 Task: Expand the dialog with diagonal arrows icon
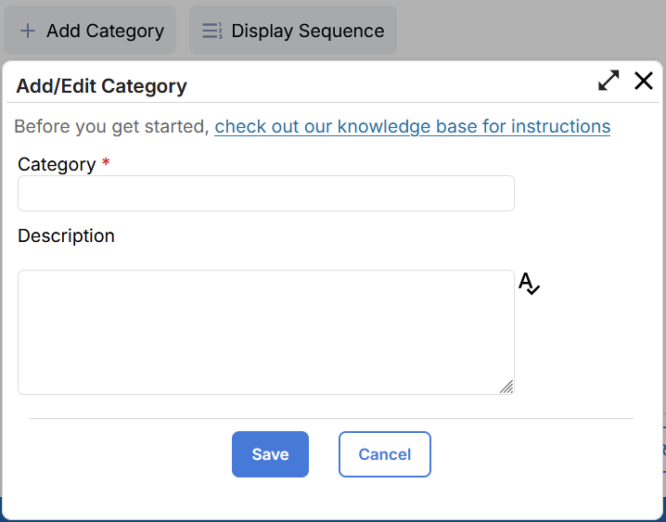click(608, 81)
